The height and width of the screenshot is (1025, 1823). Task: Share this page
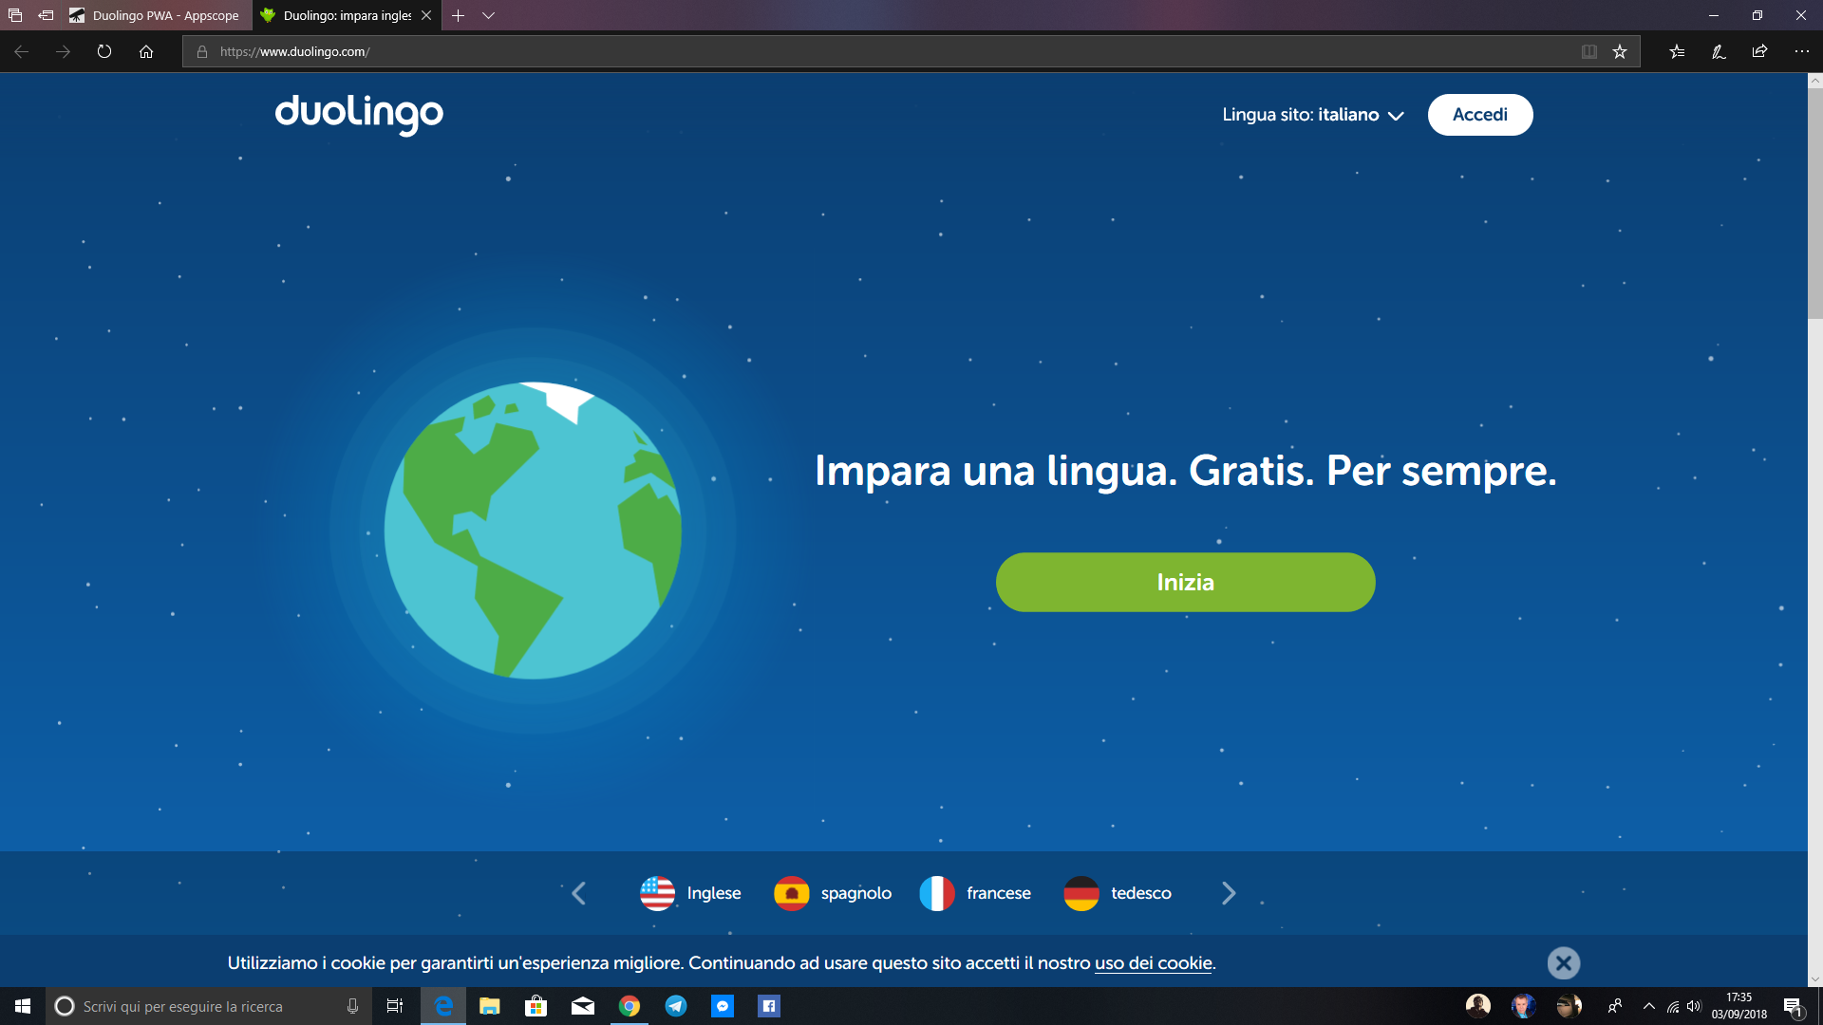tap(1760, 51)
